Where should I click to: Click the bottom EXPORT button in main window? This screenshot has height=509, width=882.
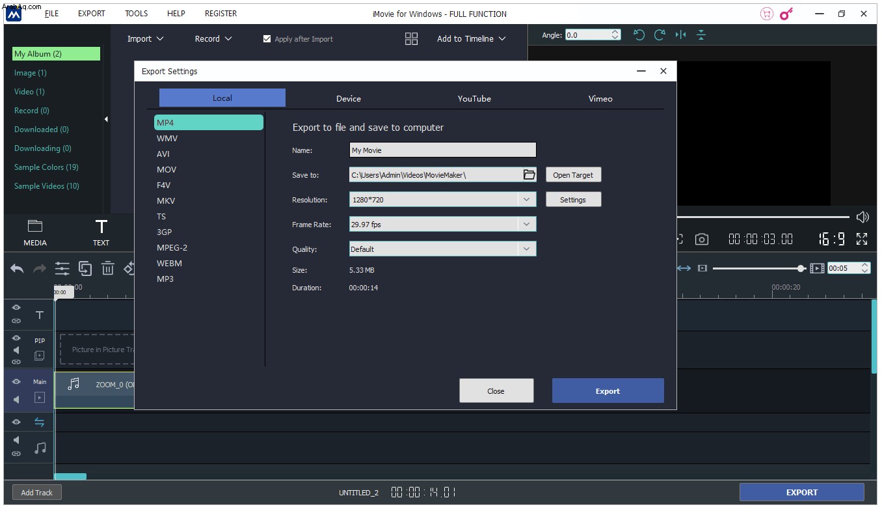pyautogui.click(x=802, y=493)
